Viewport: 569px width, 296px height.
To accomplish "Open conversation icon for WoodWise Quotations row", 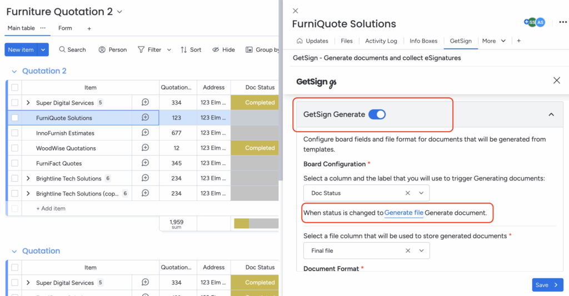I will click(x=145, y=148).
